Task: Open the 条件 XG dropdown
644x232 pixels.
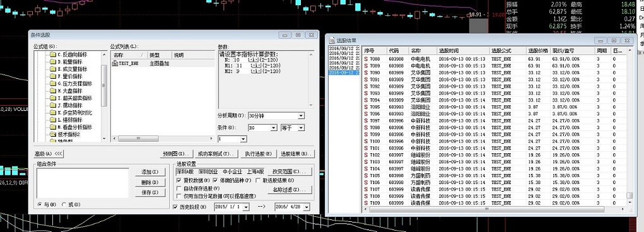Action: (x=274, y=128)
